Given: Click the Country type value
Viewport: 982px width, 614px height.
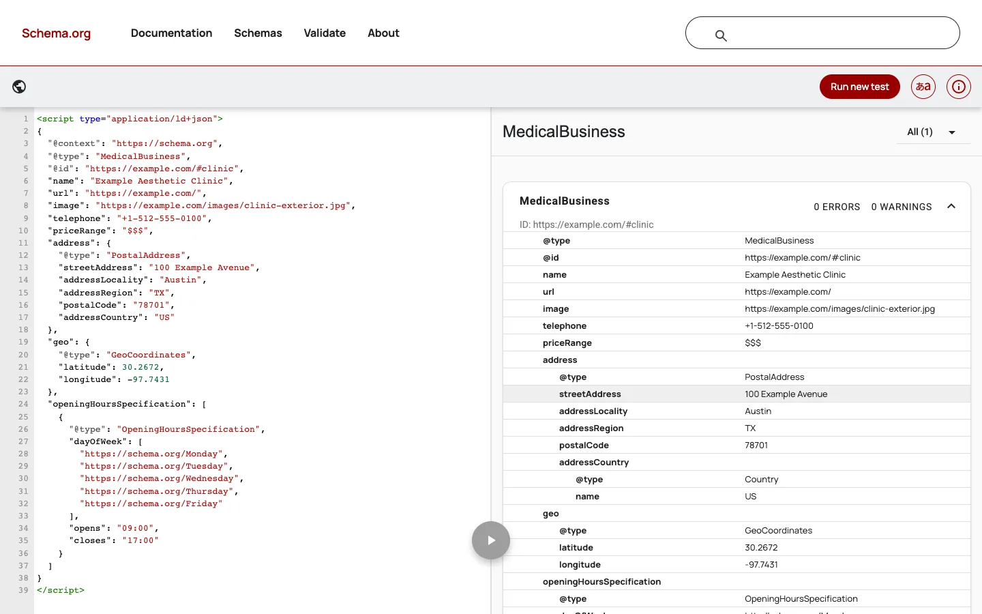Looking at the screenshot, I should 762,479.
